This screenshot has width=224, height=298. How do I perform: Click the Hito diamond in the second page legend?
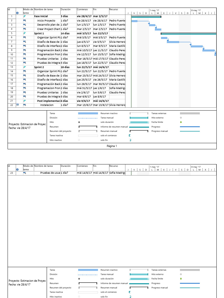tap(79, 279)
